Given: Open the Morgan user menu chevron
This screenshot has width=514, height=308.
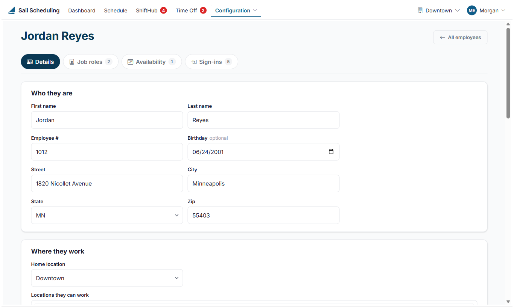Looking at the screenshot, I should coord(503,11).
